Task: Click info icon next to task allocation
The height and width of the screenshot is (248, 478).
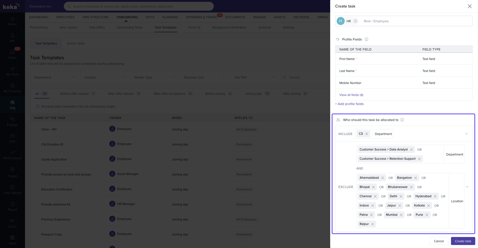Action: [x=402, y=120]
